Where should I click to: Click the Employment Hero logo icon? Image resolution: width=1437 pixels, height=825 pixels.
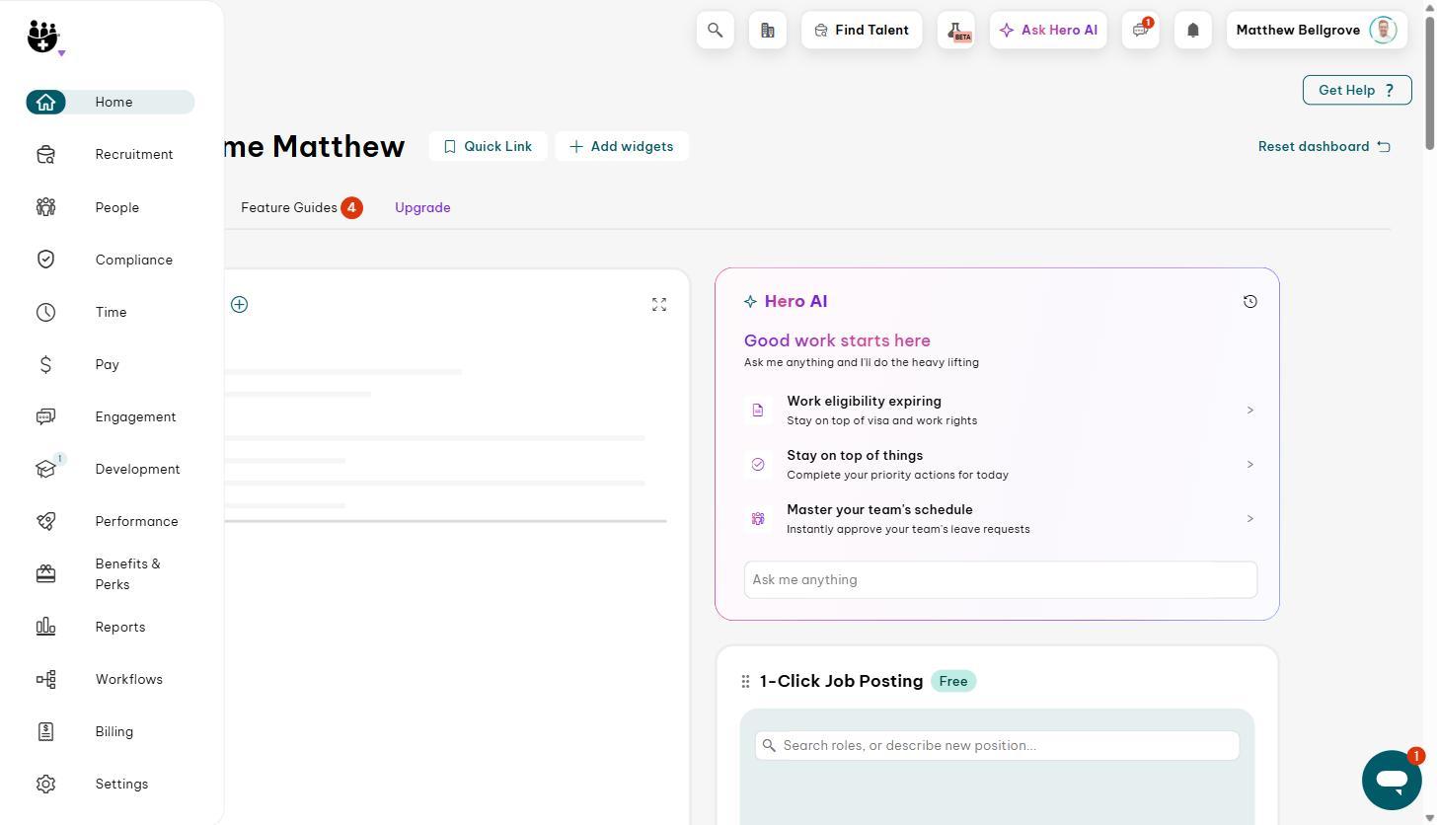(x=42, y=36)
